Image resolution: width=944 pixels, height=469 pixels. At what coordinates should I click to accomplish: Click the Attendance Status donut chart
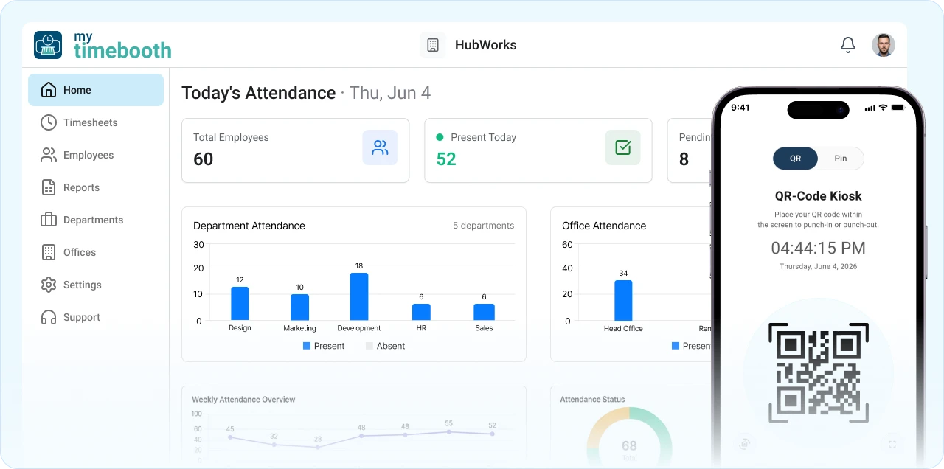point(629,438)
